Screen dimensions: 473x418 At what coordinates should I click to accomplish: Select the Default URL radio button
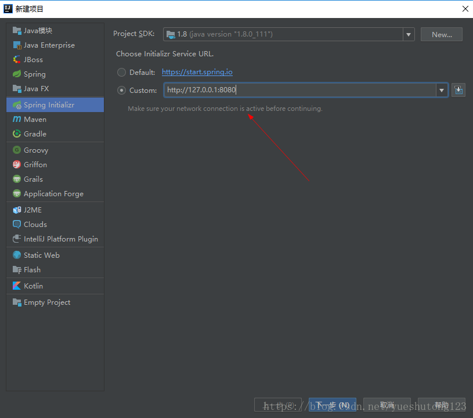[121, 72]
